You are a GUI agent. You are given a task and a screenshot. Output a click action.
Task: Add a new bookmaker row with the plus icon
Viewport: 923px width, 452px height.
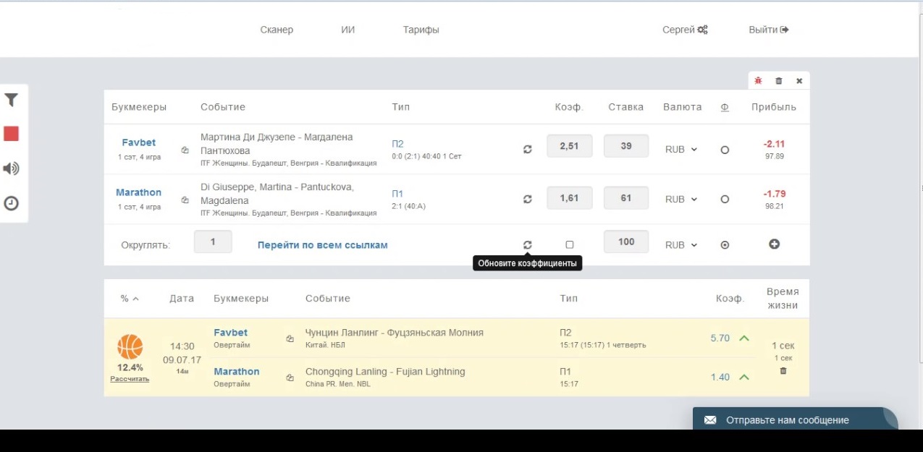pos(774,244)
